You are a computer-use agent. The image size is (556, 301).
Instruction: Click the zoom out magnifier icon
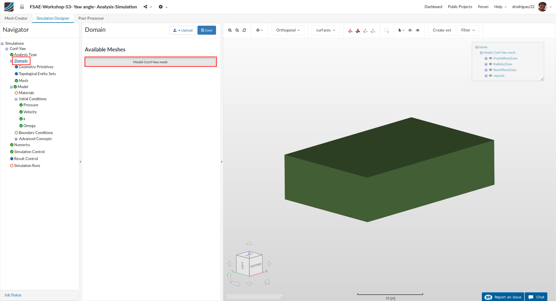click(237, 30)
